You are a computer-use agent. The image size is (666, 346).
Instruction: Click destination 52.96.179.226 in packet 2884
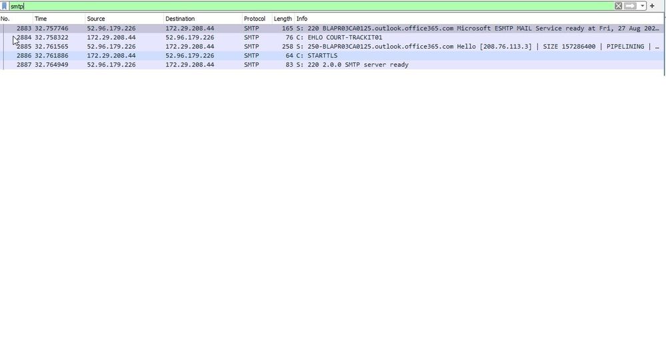pyautogui.click(x=190, y=37)
